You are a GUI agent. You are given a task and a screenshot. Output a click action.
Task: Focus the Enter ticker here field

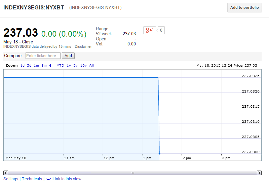coord(43,56)
